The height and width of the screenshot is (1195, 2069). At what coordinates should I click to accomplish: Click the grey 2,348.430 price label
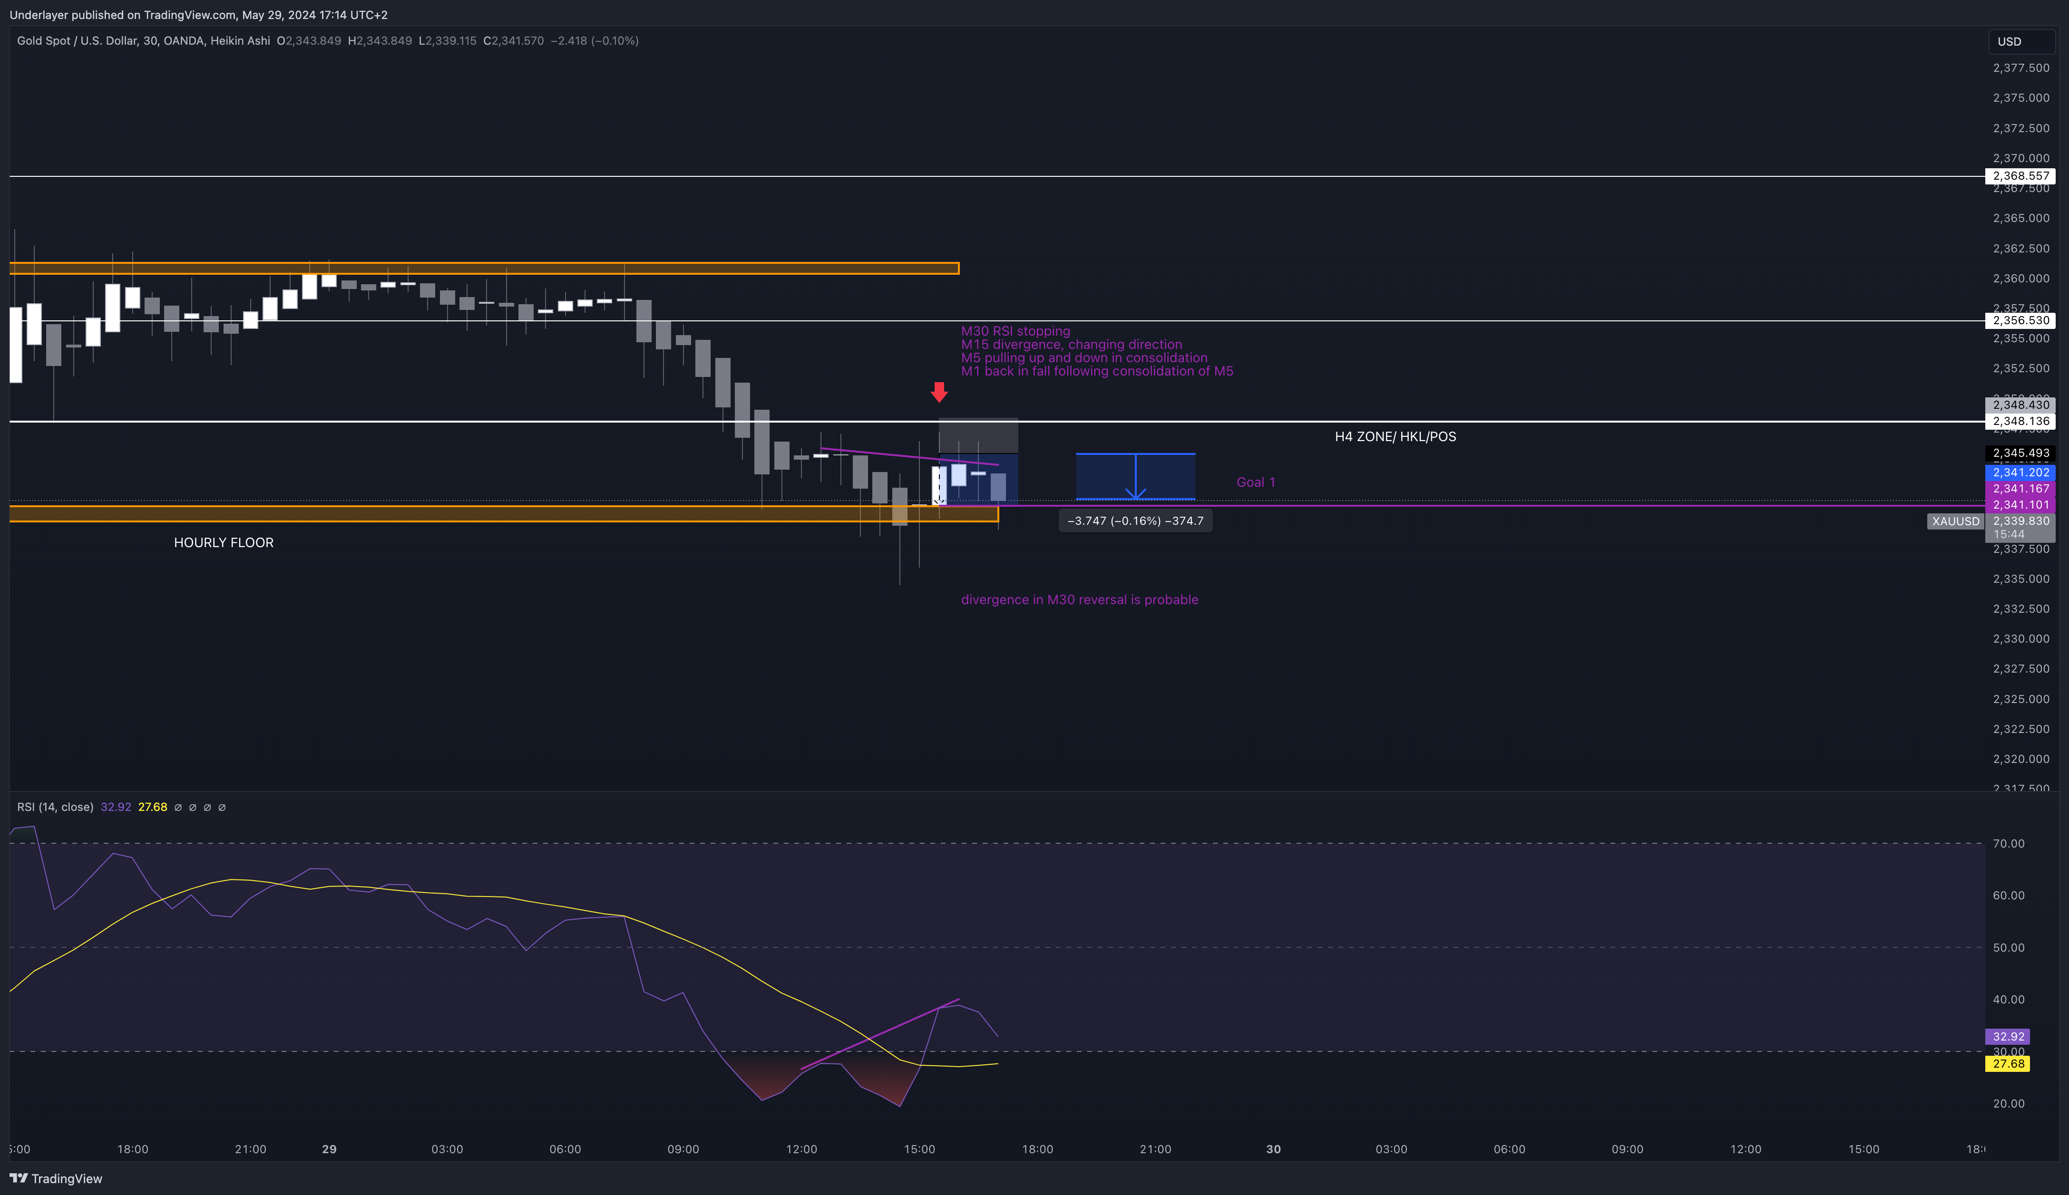click(x=2020, y=405)
